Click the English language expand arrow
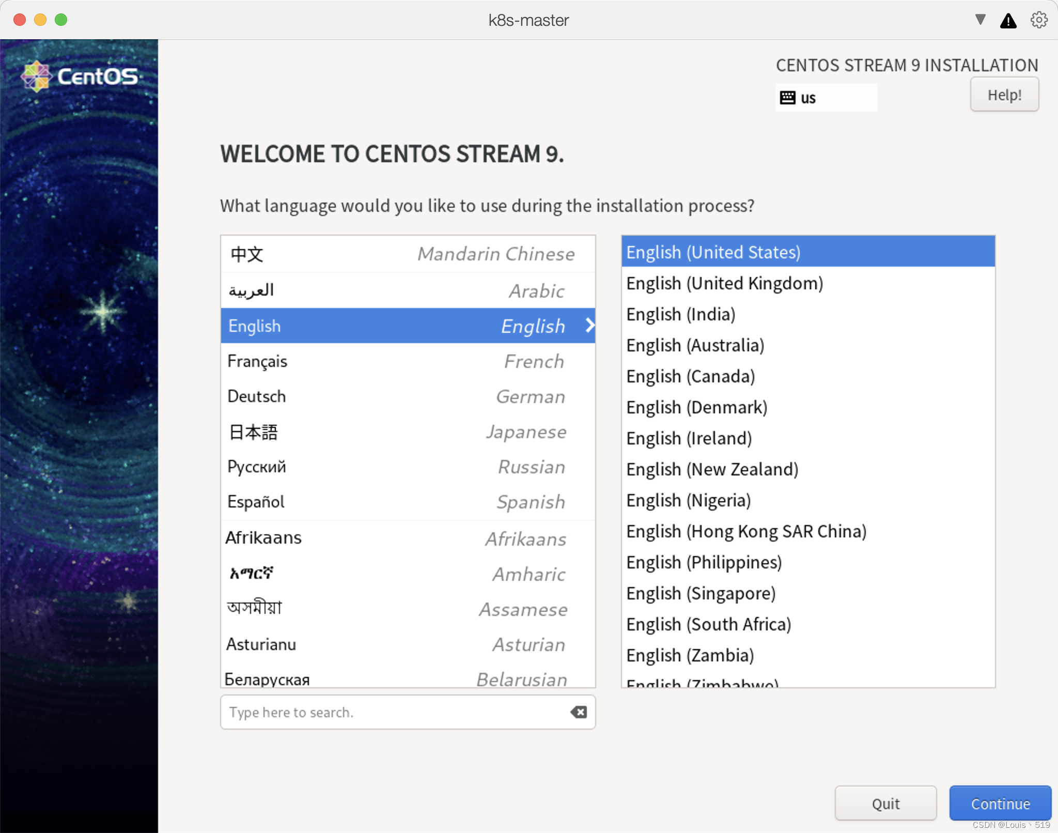The height and width of the screenshot is (833, 1058). (x=591, y=325)
